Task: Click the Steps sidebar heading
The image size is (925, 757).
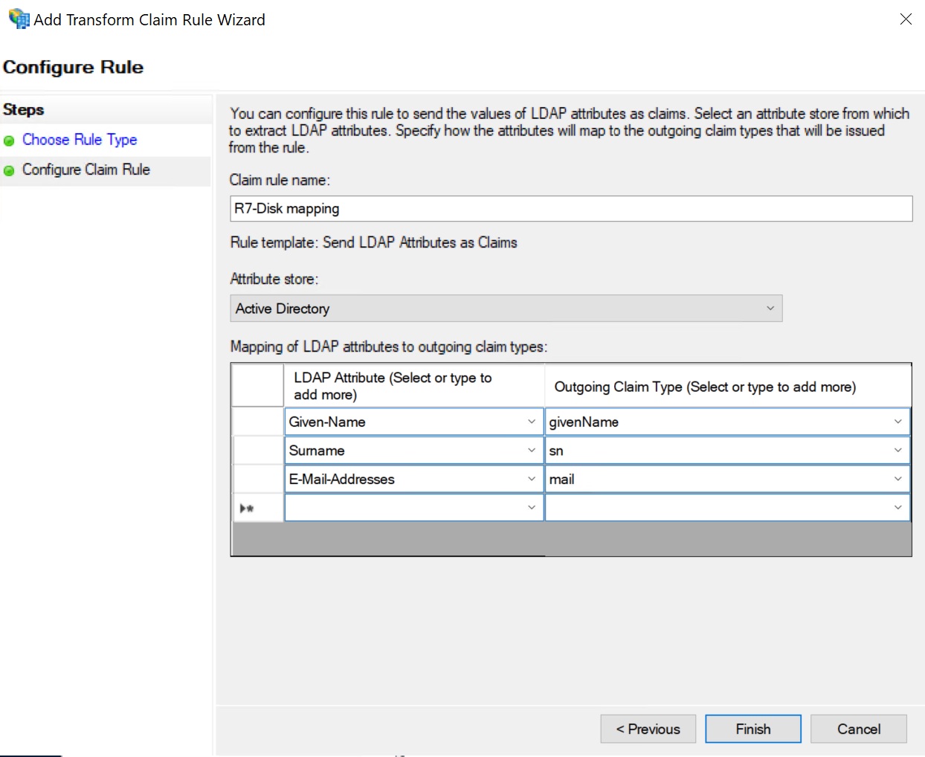Action: click(23, 109)
